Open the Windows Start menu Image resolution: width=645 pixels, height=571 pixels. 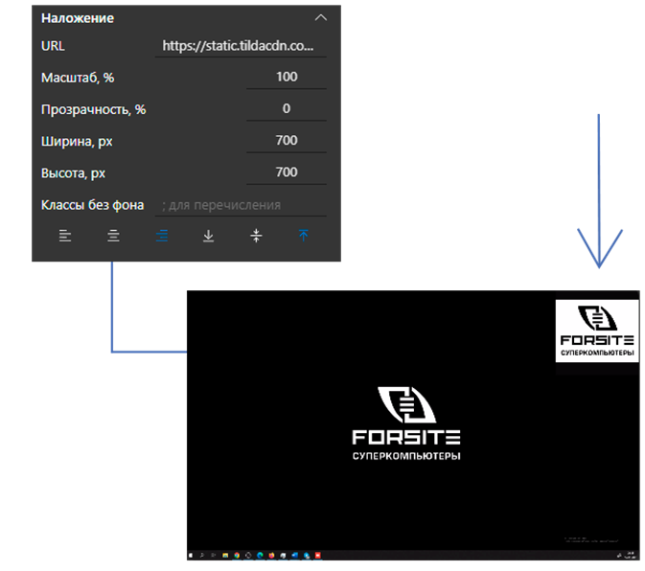coord(191,556)
